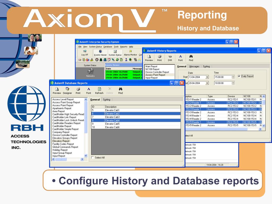Viewport: 272px width, 204px height.
Task: Click Font icon in History Reports
Action: point(180,58)
